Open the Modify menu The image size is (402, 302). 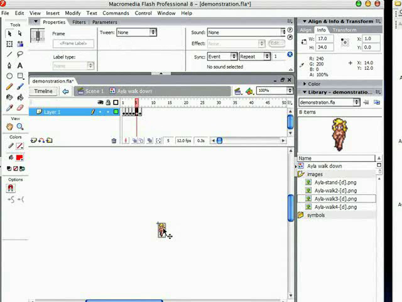(73, 13)
